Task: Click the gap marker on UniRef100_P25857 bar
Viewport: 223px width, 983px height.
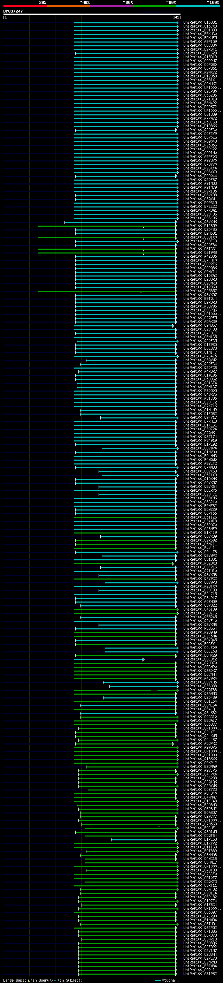Action: tap(141, 293)
